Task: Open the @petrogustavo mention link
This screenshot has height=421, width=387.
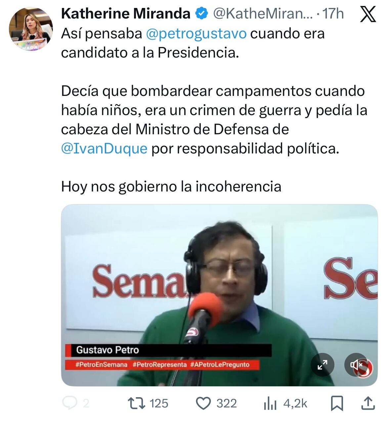Action: point(196,33)
